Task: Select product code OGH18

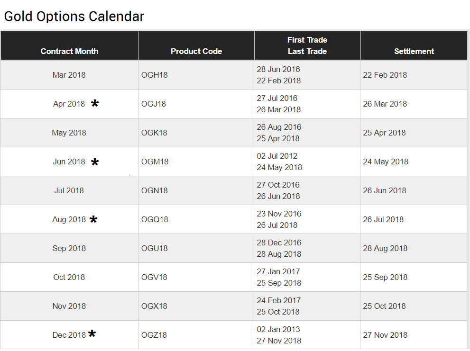Action: pyautogui.click(x=155, y=75)
